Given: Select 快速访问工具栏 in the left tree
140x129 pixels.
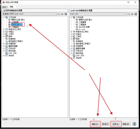Looking at the screenshot, I should 15,29.
